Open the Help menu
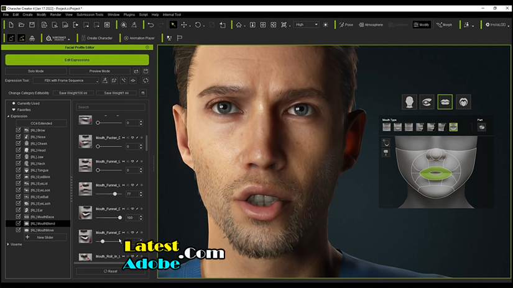 point(155,15)
